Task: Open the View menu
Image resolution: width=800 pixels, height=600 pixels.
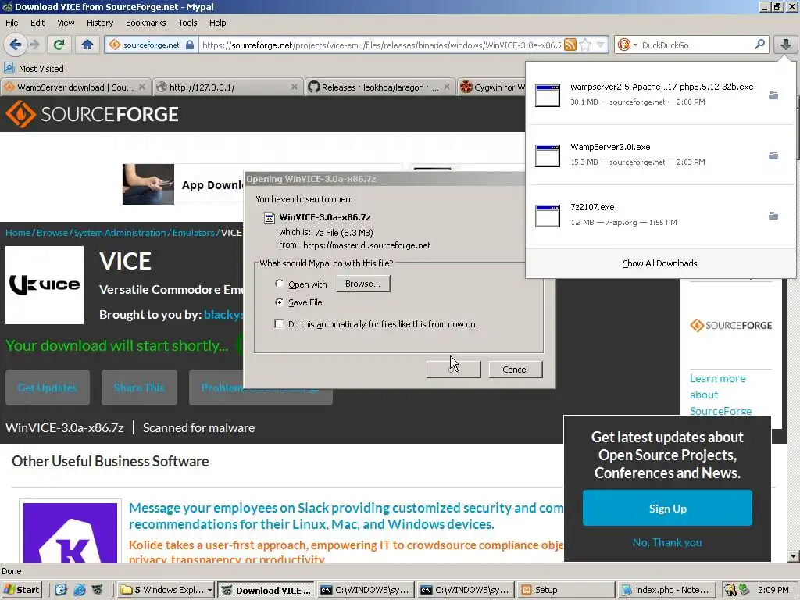Action: [x=66, y=23]
